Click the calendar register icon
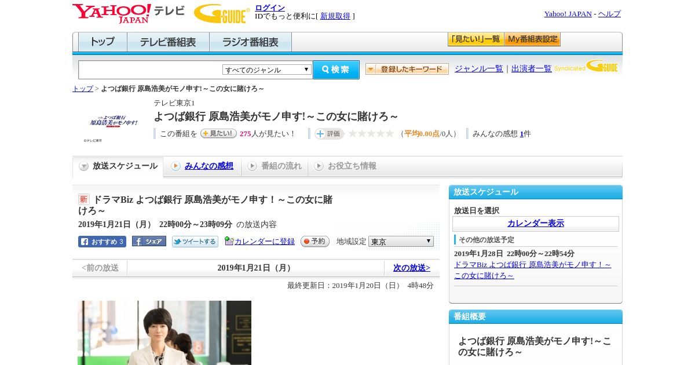The image size is (695, 365). pyautogui.click(x=229, y=241)
